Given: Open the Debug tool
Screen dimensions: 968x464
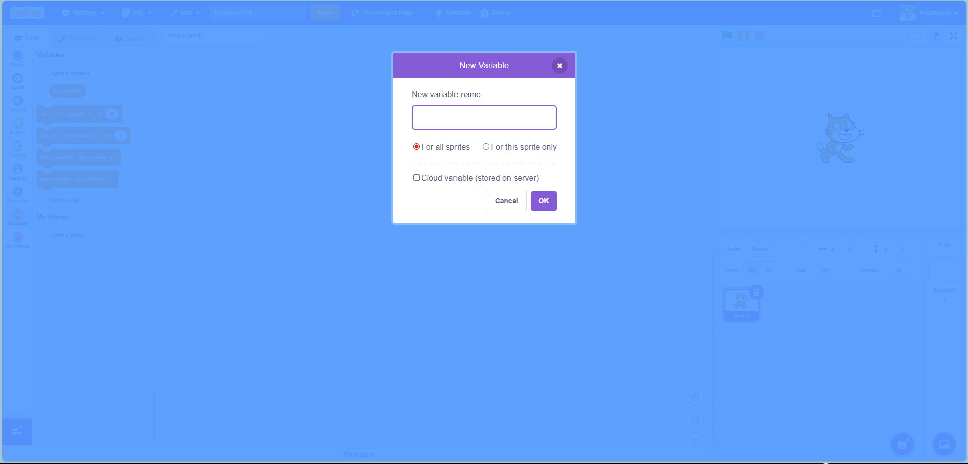Looking at the screenshot, I should 495,13.
